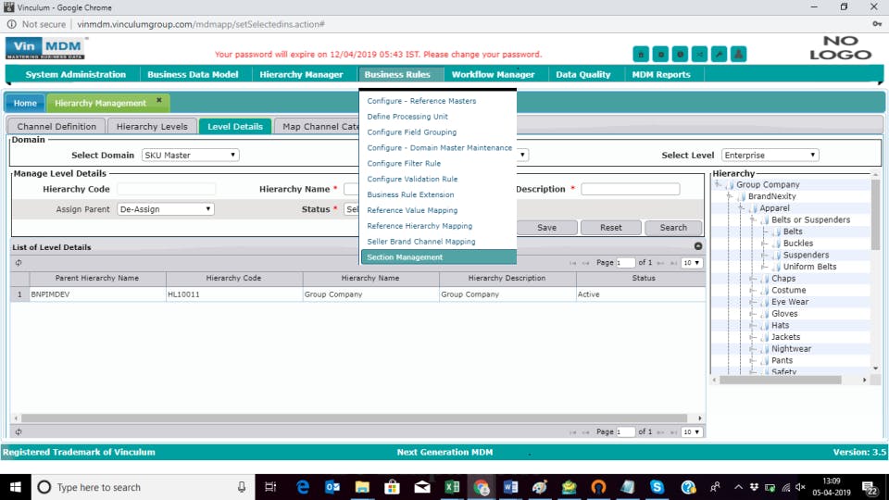Viewport: 889px width, 500px height.
Task: Click the bottom refresh icon of the grid
Action: 19,432
